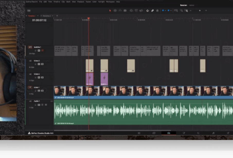Select the Timeline 1 tab
This screenshot has height=158, width=233.
point(31,16)
